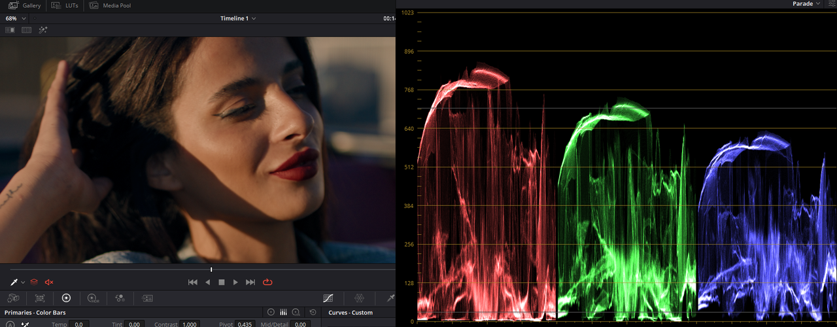
Task: Toggle image wipe in viewer
Action: point(10,30)
